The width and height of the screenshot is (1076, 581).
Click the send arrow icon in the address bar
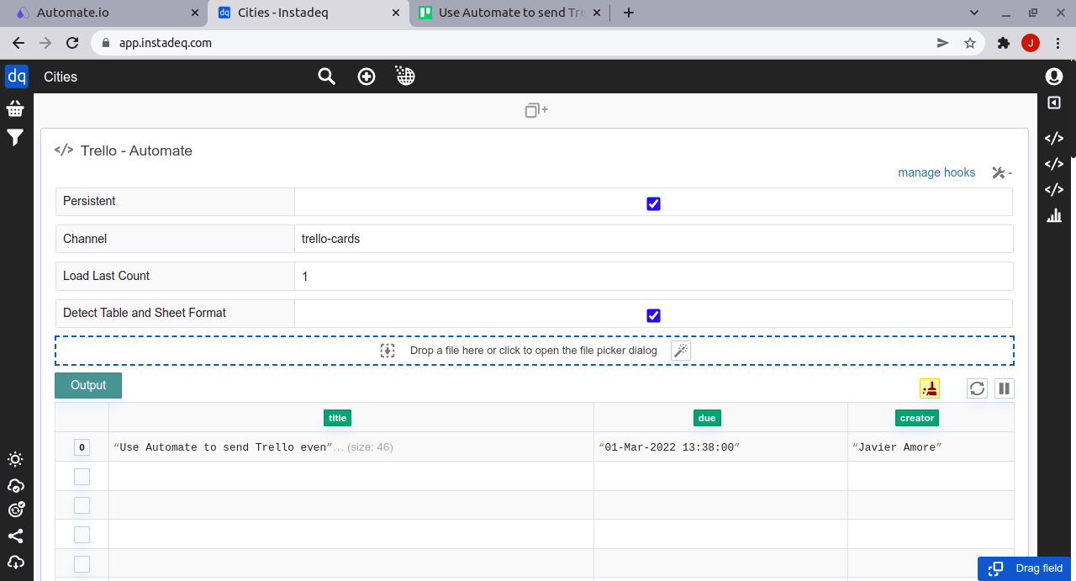pyautogui.click(x=943, y=43)
